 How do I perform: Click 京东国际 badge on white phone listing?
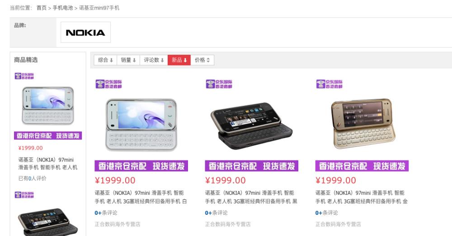click(x=108, y=84)
